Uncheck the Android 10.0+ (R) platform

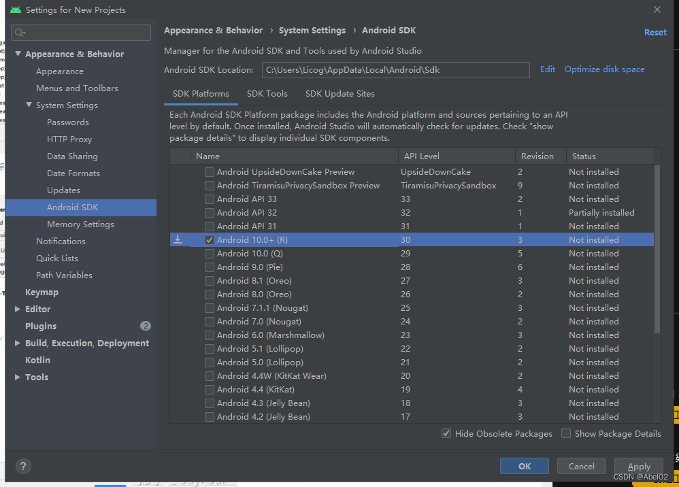pos(210,239)
